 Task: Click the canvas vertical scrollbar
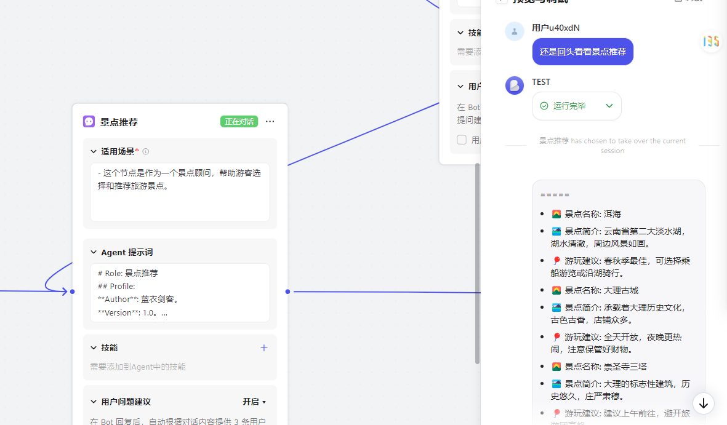pyautogui.click(x=477, y=263)
